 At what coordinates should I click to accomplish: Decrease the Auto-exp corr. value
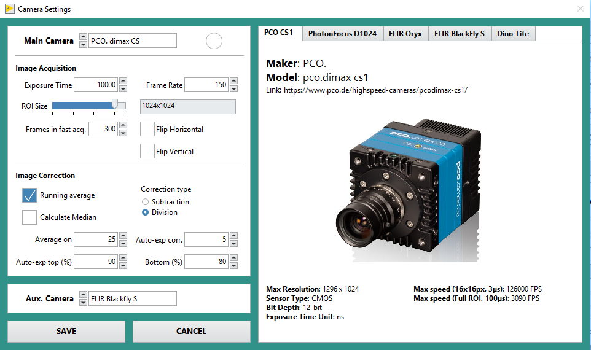coord(233,243)
